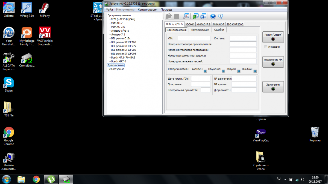Click the volume speaker tray icon
328x184 pixels.
pos(302,179)
